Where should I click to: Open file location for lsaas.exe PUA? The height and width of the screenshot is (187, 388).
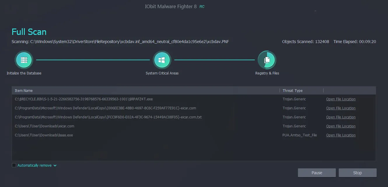click(340, 135)
